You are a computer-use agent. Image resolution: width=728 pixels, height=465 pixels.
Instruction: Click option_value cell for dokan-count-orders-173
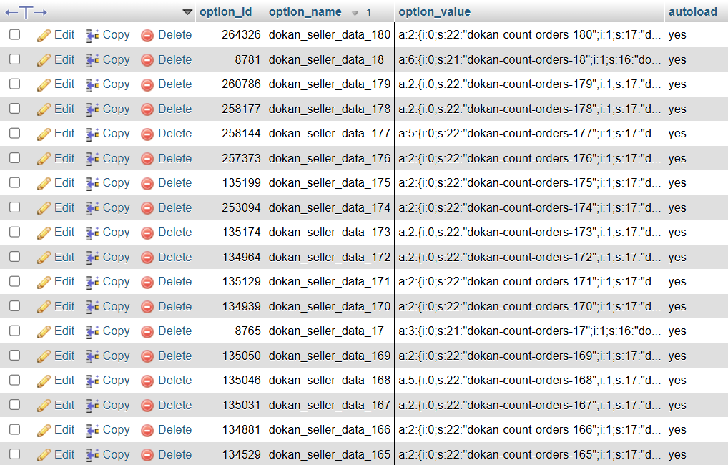529,232
